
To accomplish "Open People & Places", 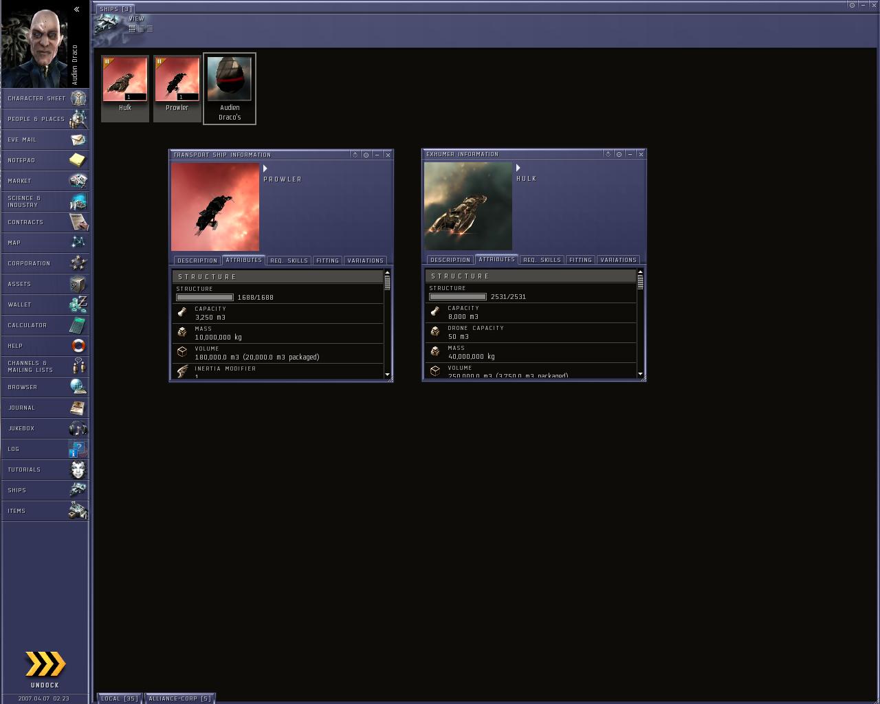I will [45, 119].
